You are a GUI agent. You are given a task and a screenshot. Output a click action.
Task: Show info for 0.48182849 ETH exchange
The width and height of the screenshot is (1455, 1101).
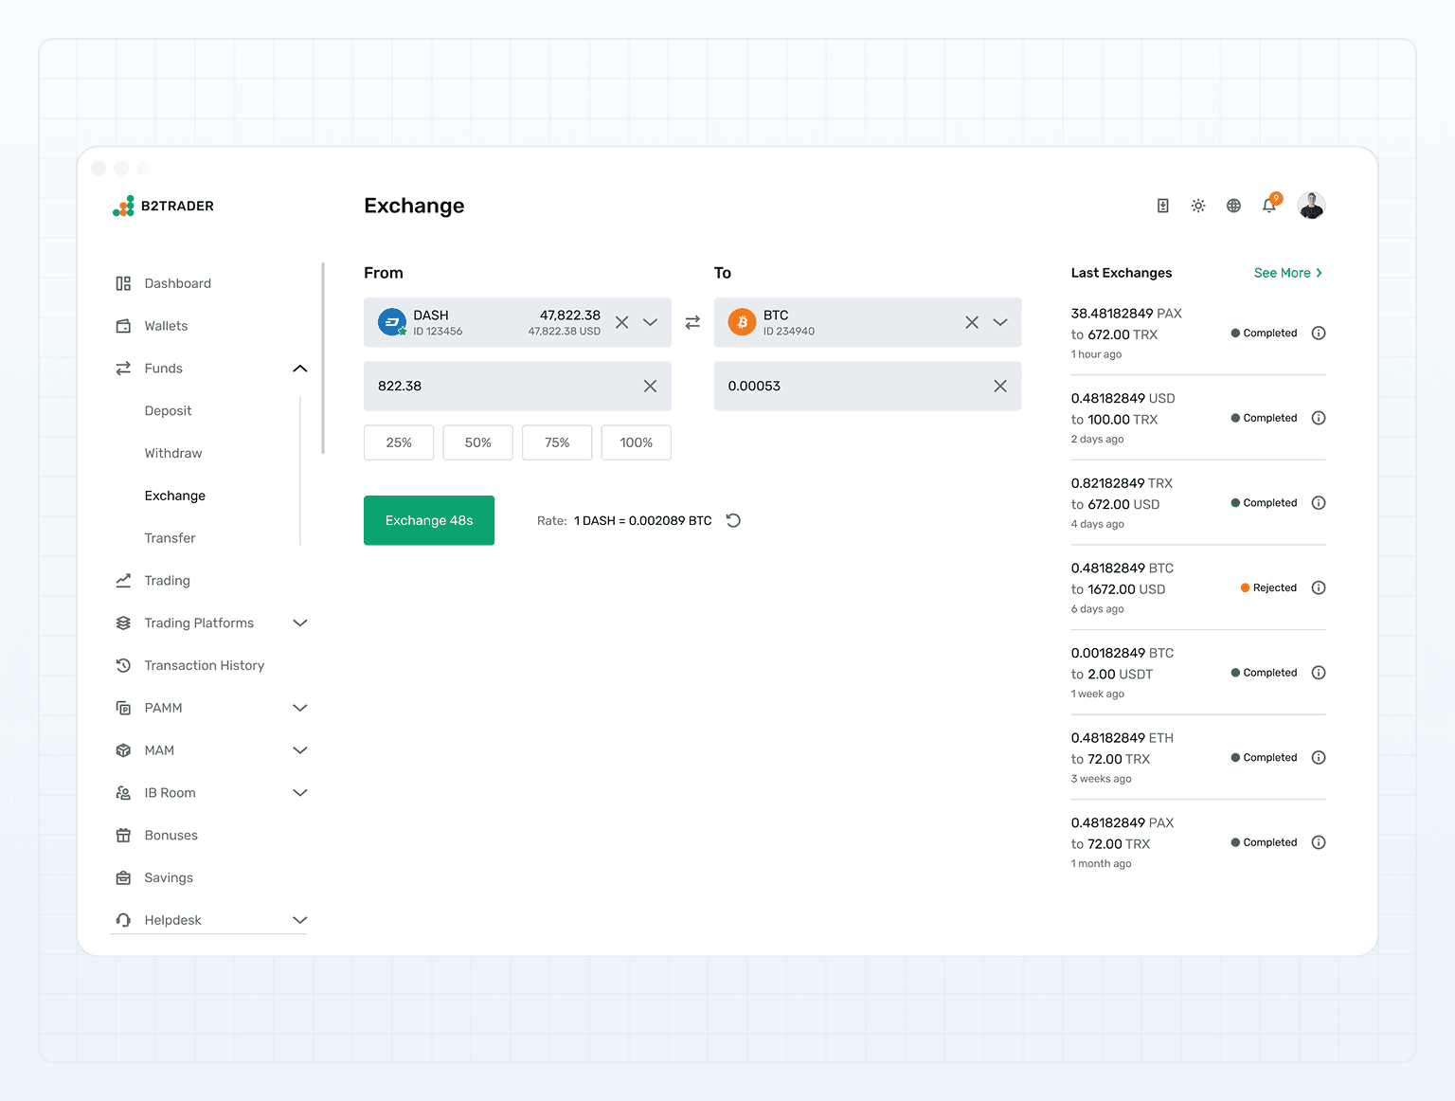click(1319, 758)
